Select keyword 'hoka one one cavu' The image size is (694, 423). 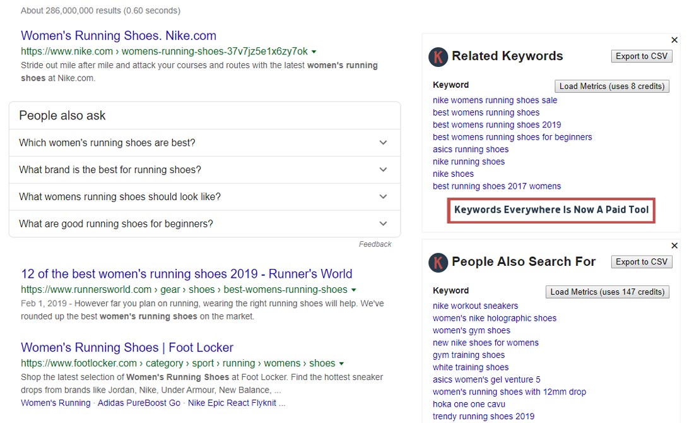469,404
